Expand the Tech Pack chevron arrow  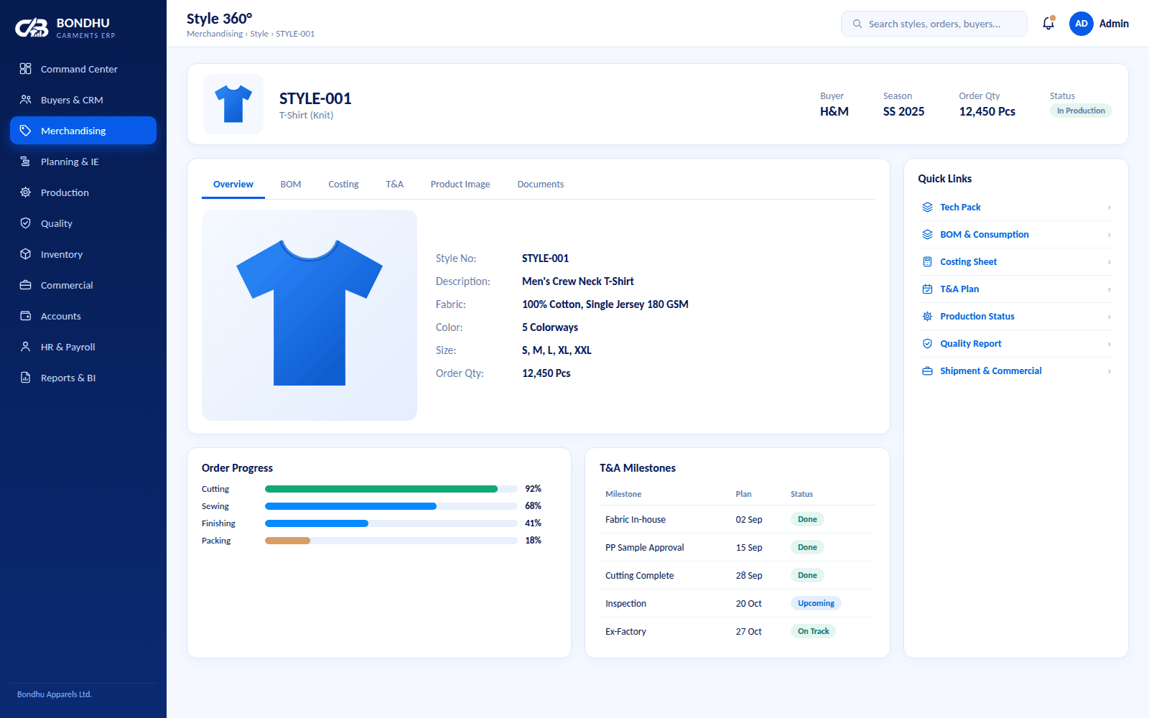(1110, 208)
